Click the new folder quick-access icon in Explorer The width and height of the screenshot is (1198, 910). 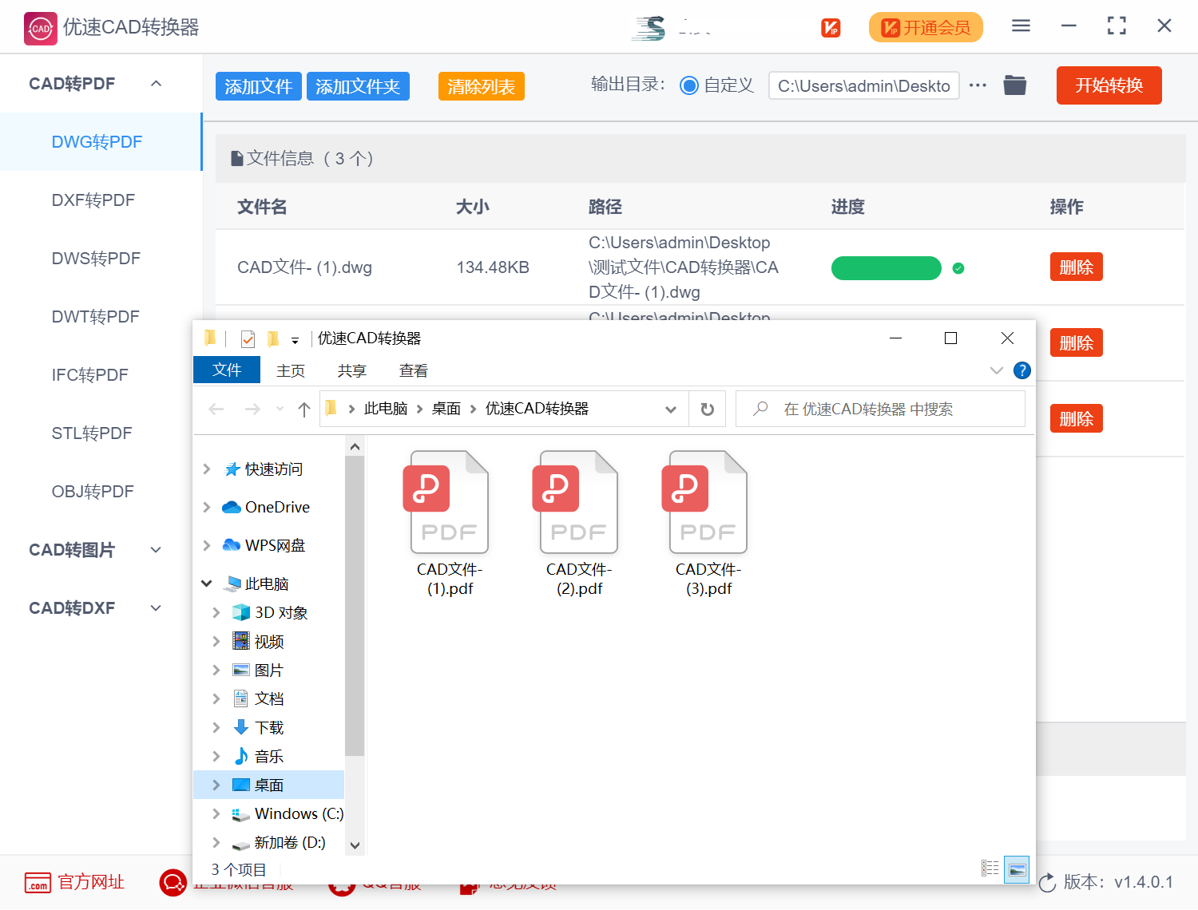[x=272, y=339]
